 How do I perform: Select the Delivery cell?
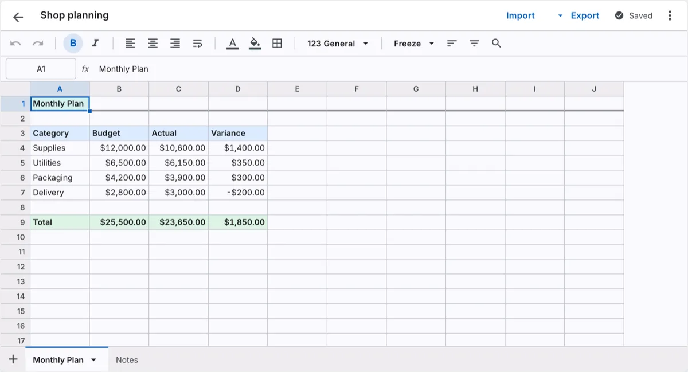click(x=60, y=193)
